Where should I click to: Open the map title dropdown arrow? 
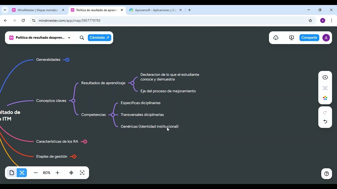tap(69, 38)
